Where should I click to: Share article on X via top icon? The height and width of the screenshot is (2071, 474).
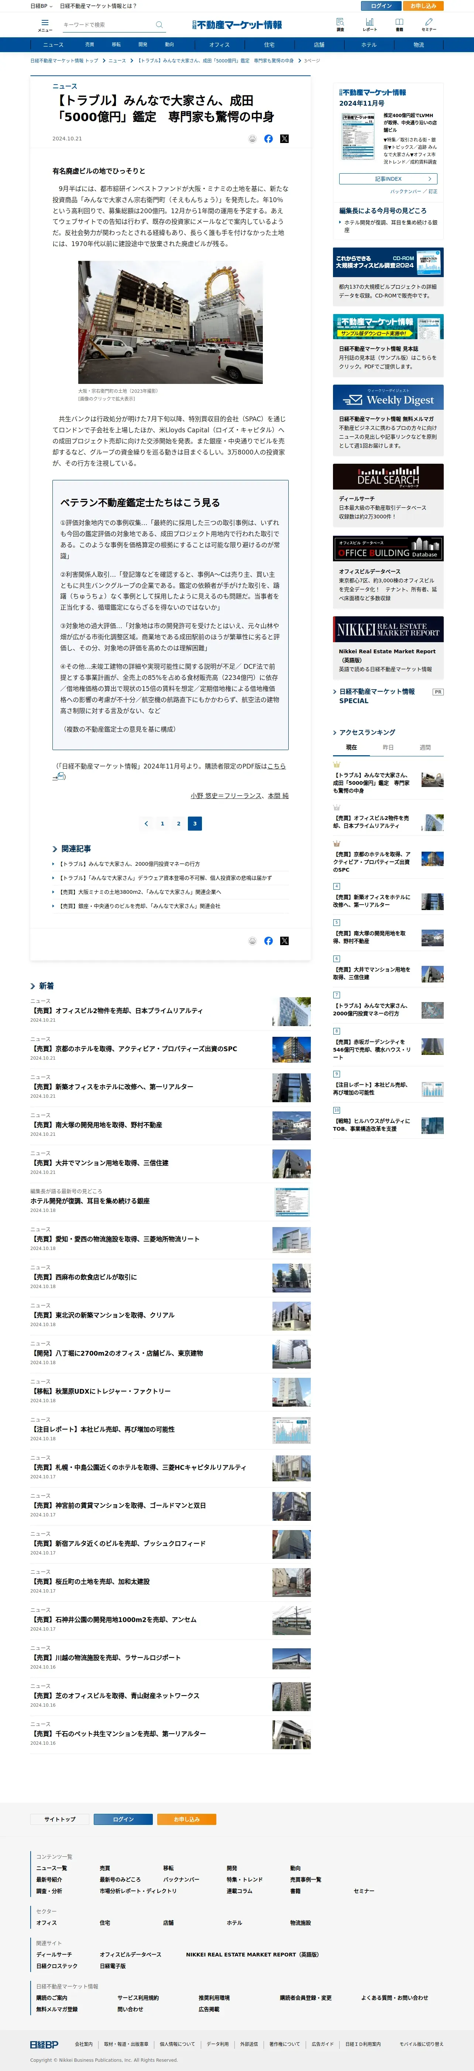point(284,139)
